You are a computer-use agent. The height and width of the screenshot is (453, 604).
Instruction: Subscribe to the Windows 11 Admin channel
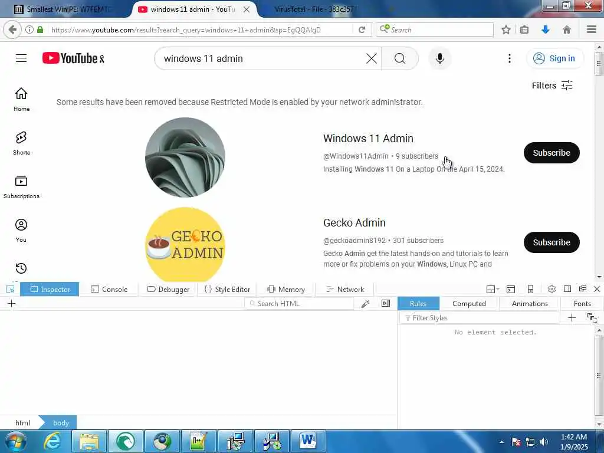[x=552, y=153]
